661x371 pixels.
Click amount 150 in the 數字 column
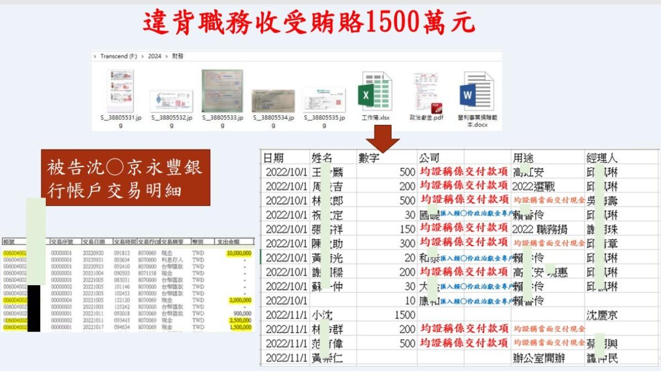coord(408,229)
